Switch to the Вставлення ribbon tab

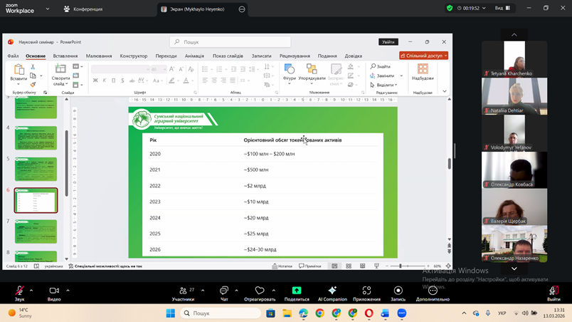[x=65, y=56]
